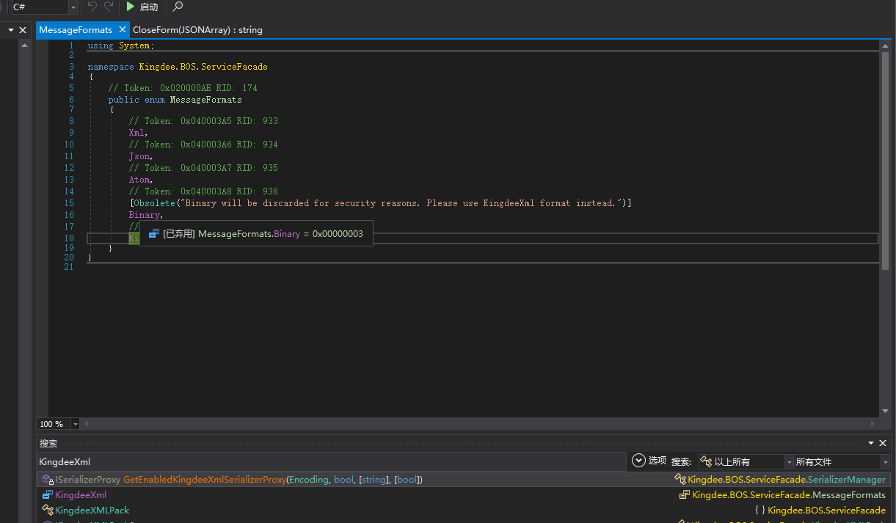Open search with the magnifier toolbar icon
Viewport: 896px width, 523px height.
(x=177, y=7)
